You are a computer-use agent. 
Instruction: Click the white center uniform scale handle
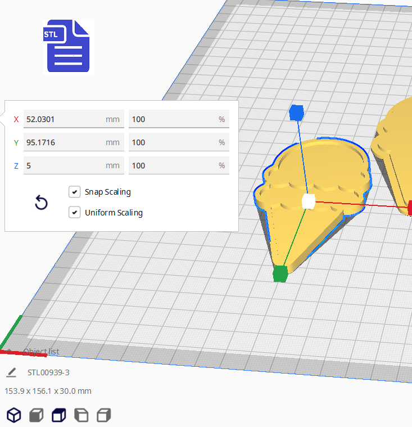[308, 201]
